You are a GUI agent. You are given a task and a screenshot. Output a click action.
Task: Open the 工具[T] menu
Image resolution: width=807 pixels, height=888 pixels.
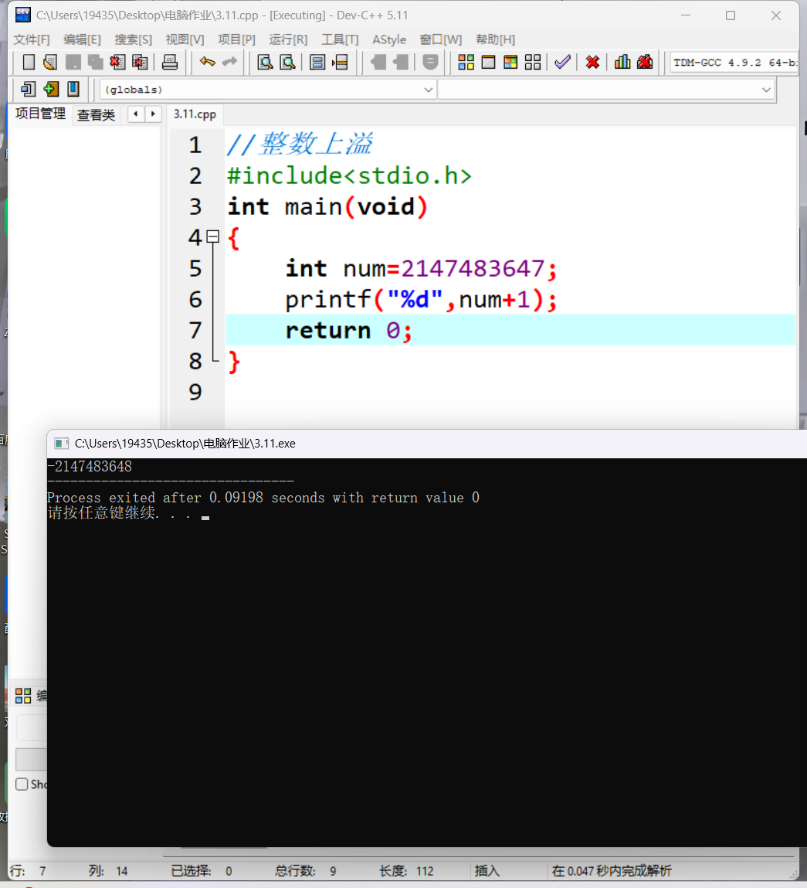point(340,39)
